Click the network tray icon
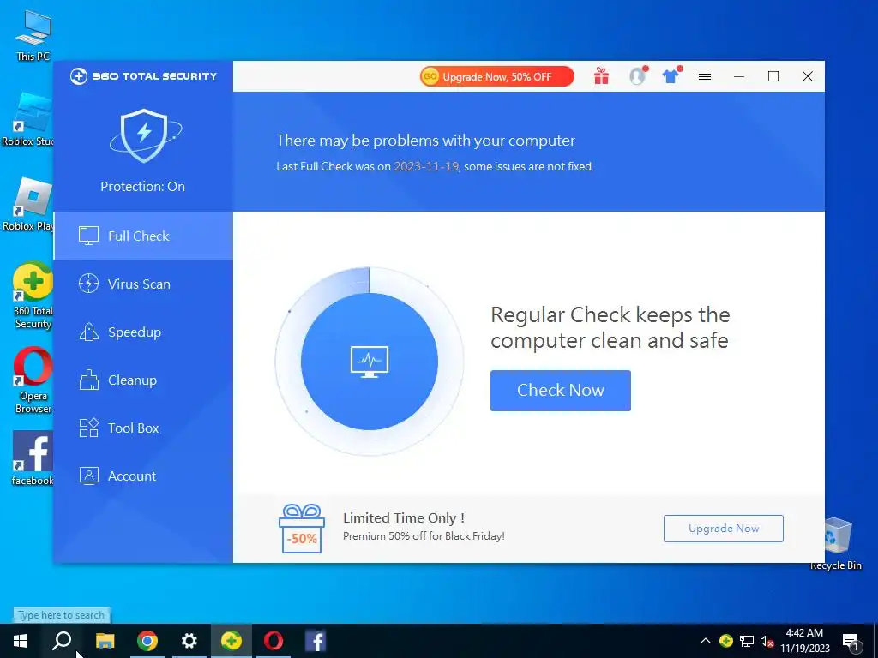Viewport: 878px width, 658px height. tap(747, 641)
